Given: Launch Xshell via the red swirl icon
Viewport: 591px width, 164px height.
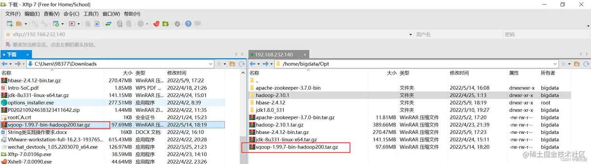Looking at the screenshot, I should (x=156, y=24).
